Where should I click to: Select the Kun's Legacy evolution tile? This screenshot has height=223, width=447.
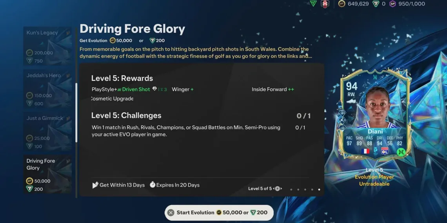tap(47, 46)
